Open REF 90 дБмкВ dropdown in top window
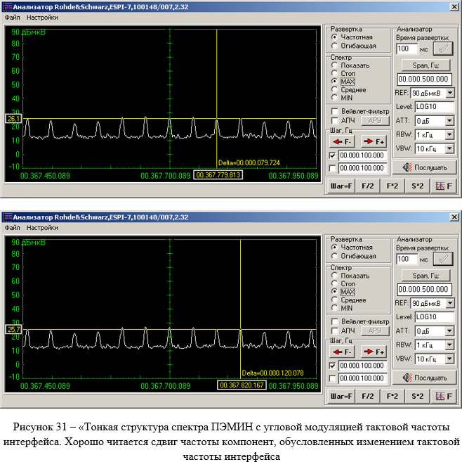 (450, 94)
